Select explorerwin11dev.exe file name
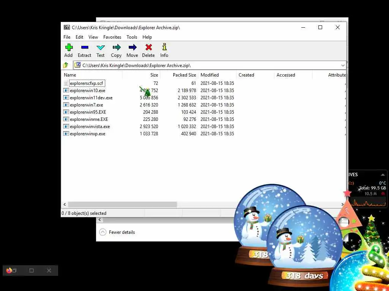Screen dimensions: 389x291 coord(91,98)
